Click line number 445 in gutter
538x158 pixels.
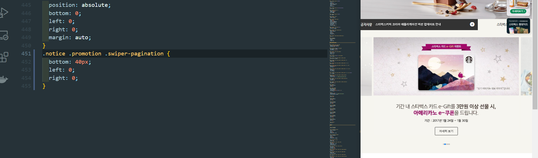pyautogui.click(x=26, y=5)
